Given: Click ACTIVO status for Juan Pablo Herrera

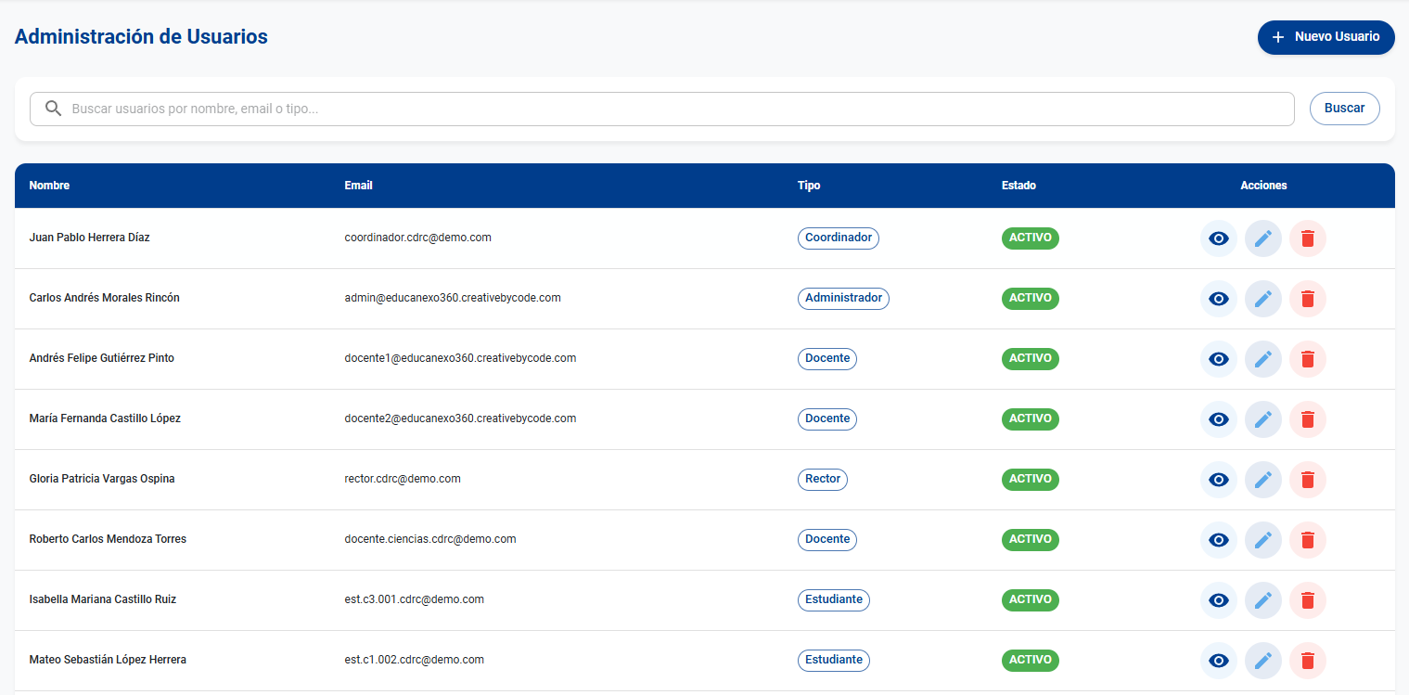Looking at the screenshot, I should click(x=1031, y=238).
